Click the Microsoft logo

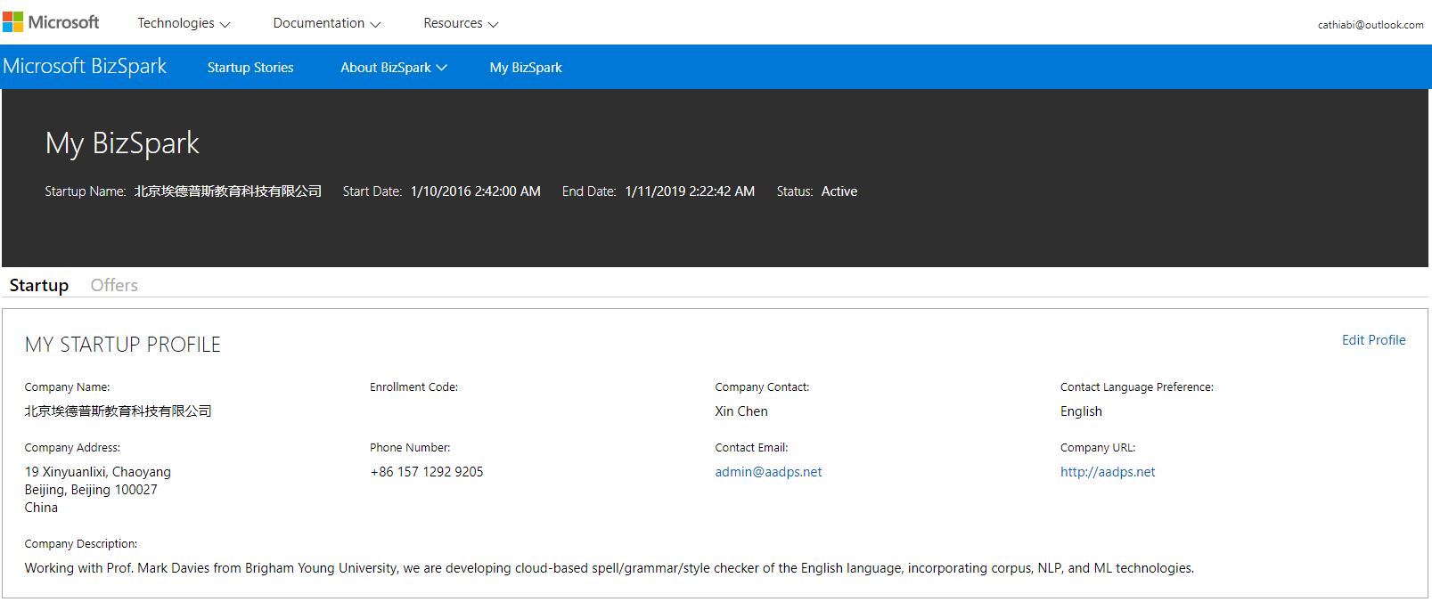pos(51,22)
